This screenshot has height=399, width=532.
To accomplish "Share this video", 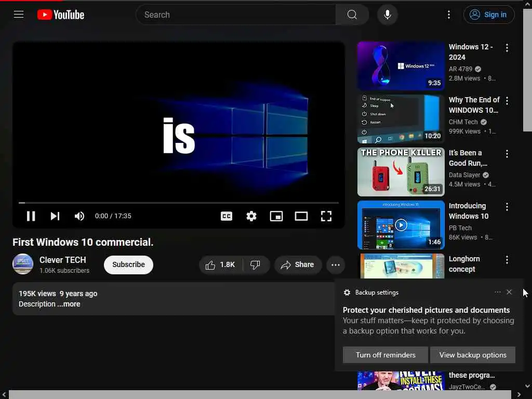I will 298,264.
